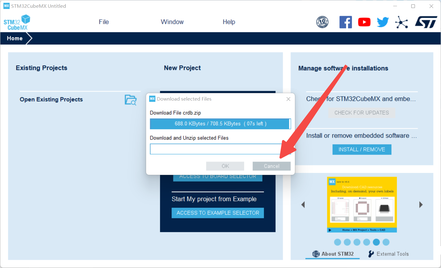The image size is (441, 268).
Task: Close the STM32CubeMX window
Action: click(431, 6)
